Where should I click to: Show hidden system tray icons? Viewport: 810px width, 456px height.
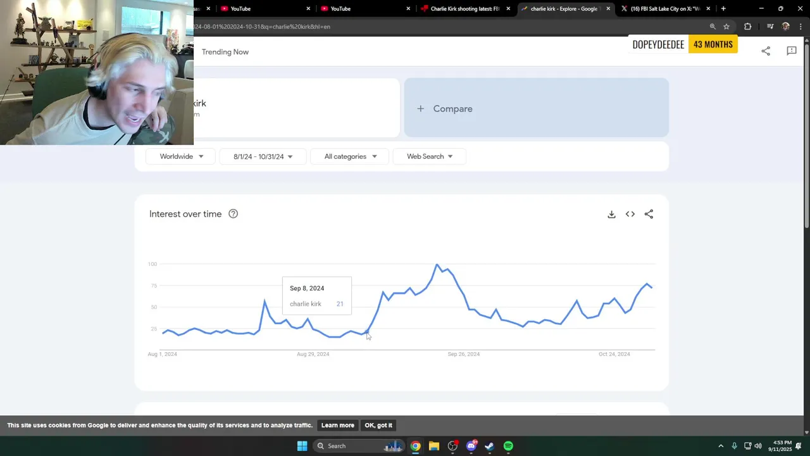click(721, 446)
